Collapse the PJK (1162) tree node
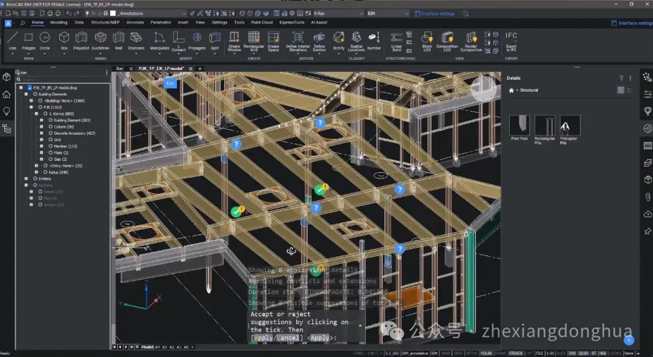Image resolution: width=653 pixels, height=357 pixels. [31, 107]
